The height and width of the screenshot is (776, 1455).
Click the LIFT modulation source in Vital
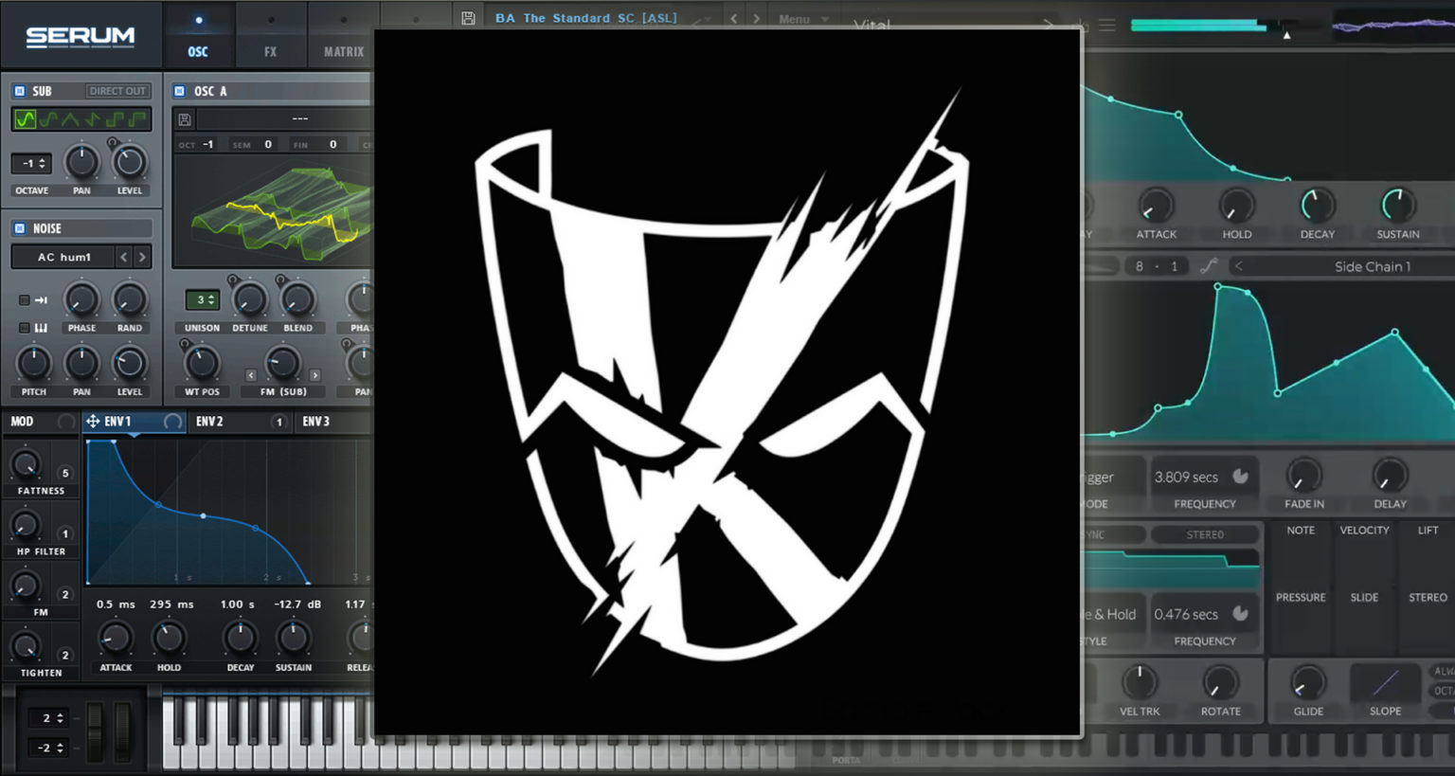click(x=1428, y=531)
